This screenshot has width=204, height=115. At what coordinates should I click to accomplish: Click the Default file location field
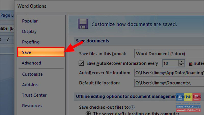point(169,83)
